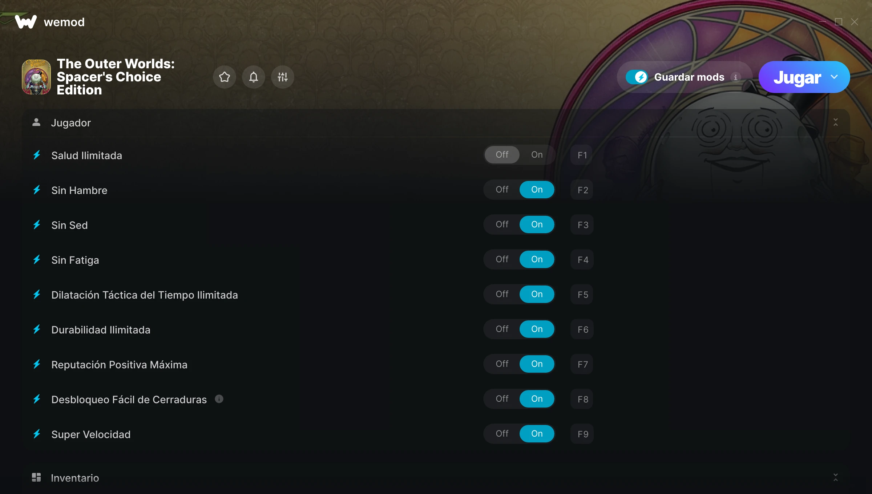The image size is (872, 494).
Task: Turn Off Super Velocidad
Action: coord(502,434)
